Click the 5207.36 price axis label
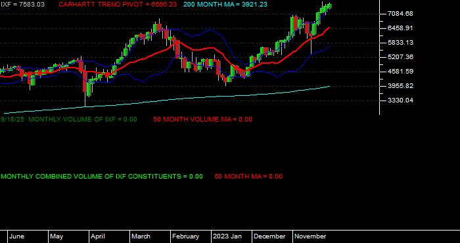This screenshot has width=460, height=243. point(400,57)
